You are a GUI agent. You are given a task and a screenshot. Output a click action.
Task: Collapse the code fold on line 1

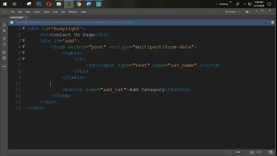(23, 29)
